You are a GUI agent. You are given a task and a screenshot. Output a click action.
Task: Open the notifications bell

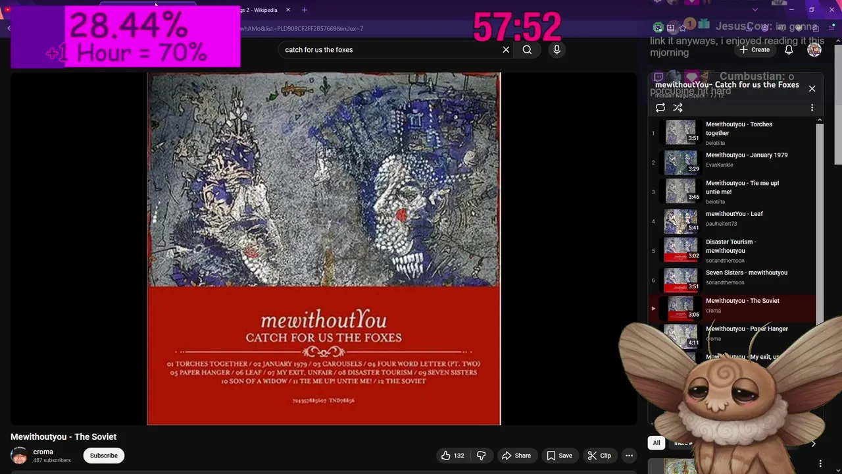tap(789, 49)
